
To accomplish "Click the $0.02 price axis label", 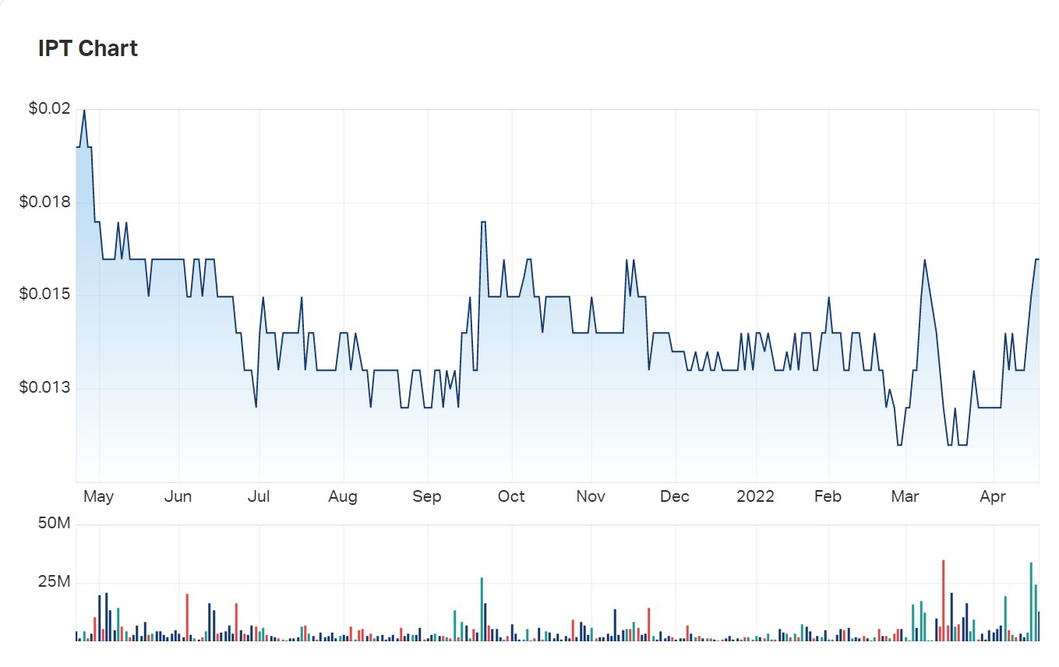I will click(49, 109).
